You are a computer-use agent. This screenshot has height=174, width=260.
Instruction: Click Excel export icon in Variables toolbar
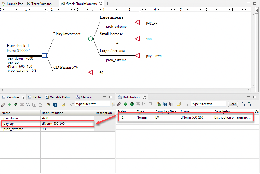49,104
